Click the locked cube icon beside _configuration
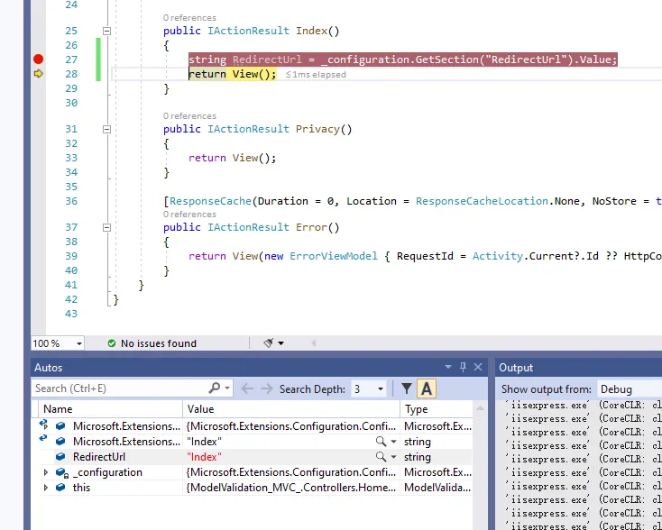662x530 pixels. coord(61,472)
